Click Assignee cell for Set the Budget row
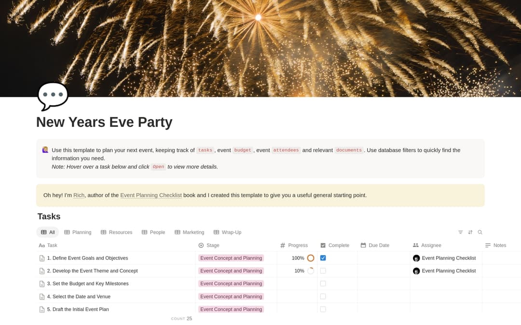The width and height of the screenshot is (521, 325). (x=446, y=284)
